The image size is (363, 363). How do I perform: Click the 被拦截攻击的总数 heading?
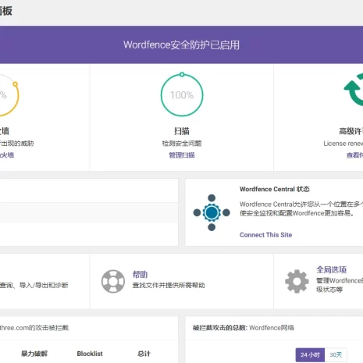coord(220,328)
